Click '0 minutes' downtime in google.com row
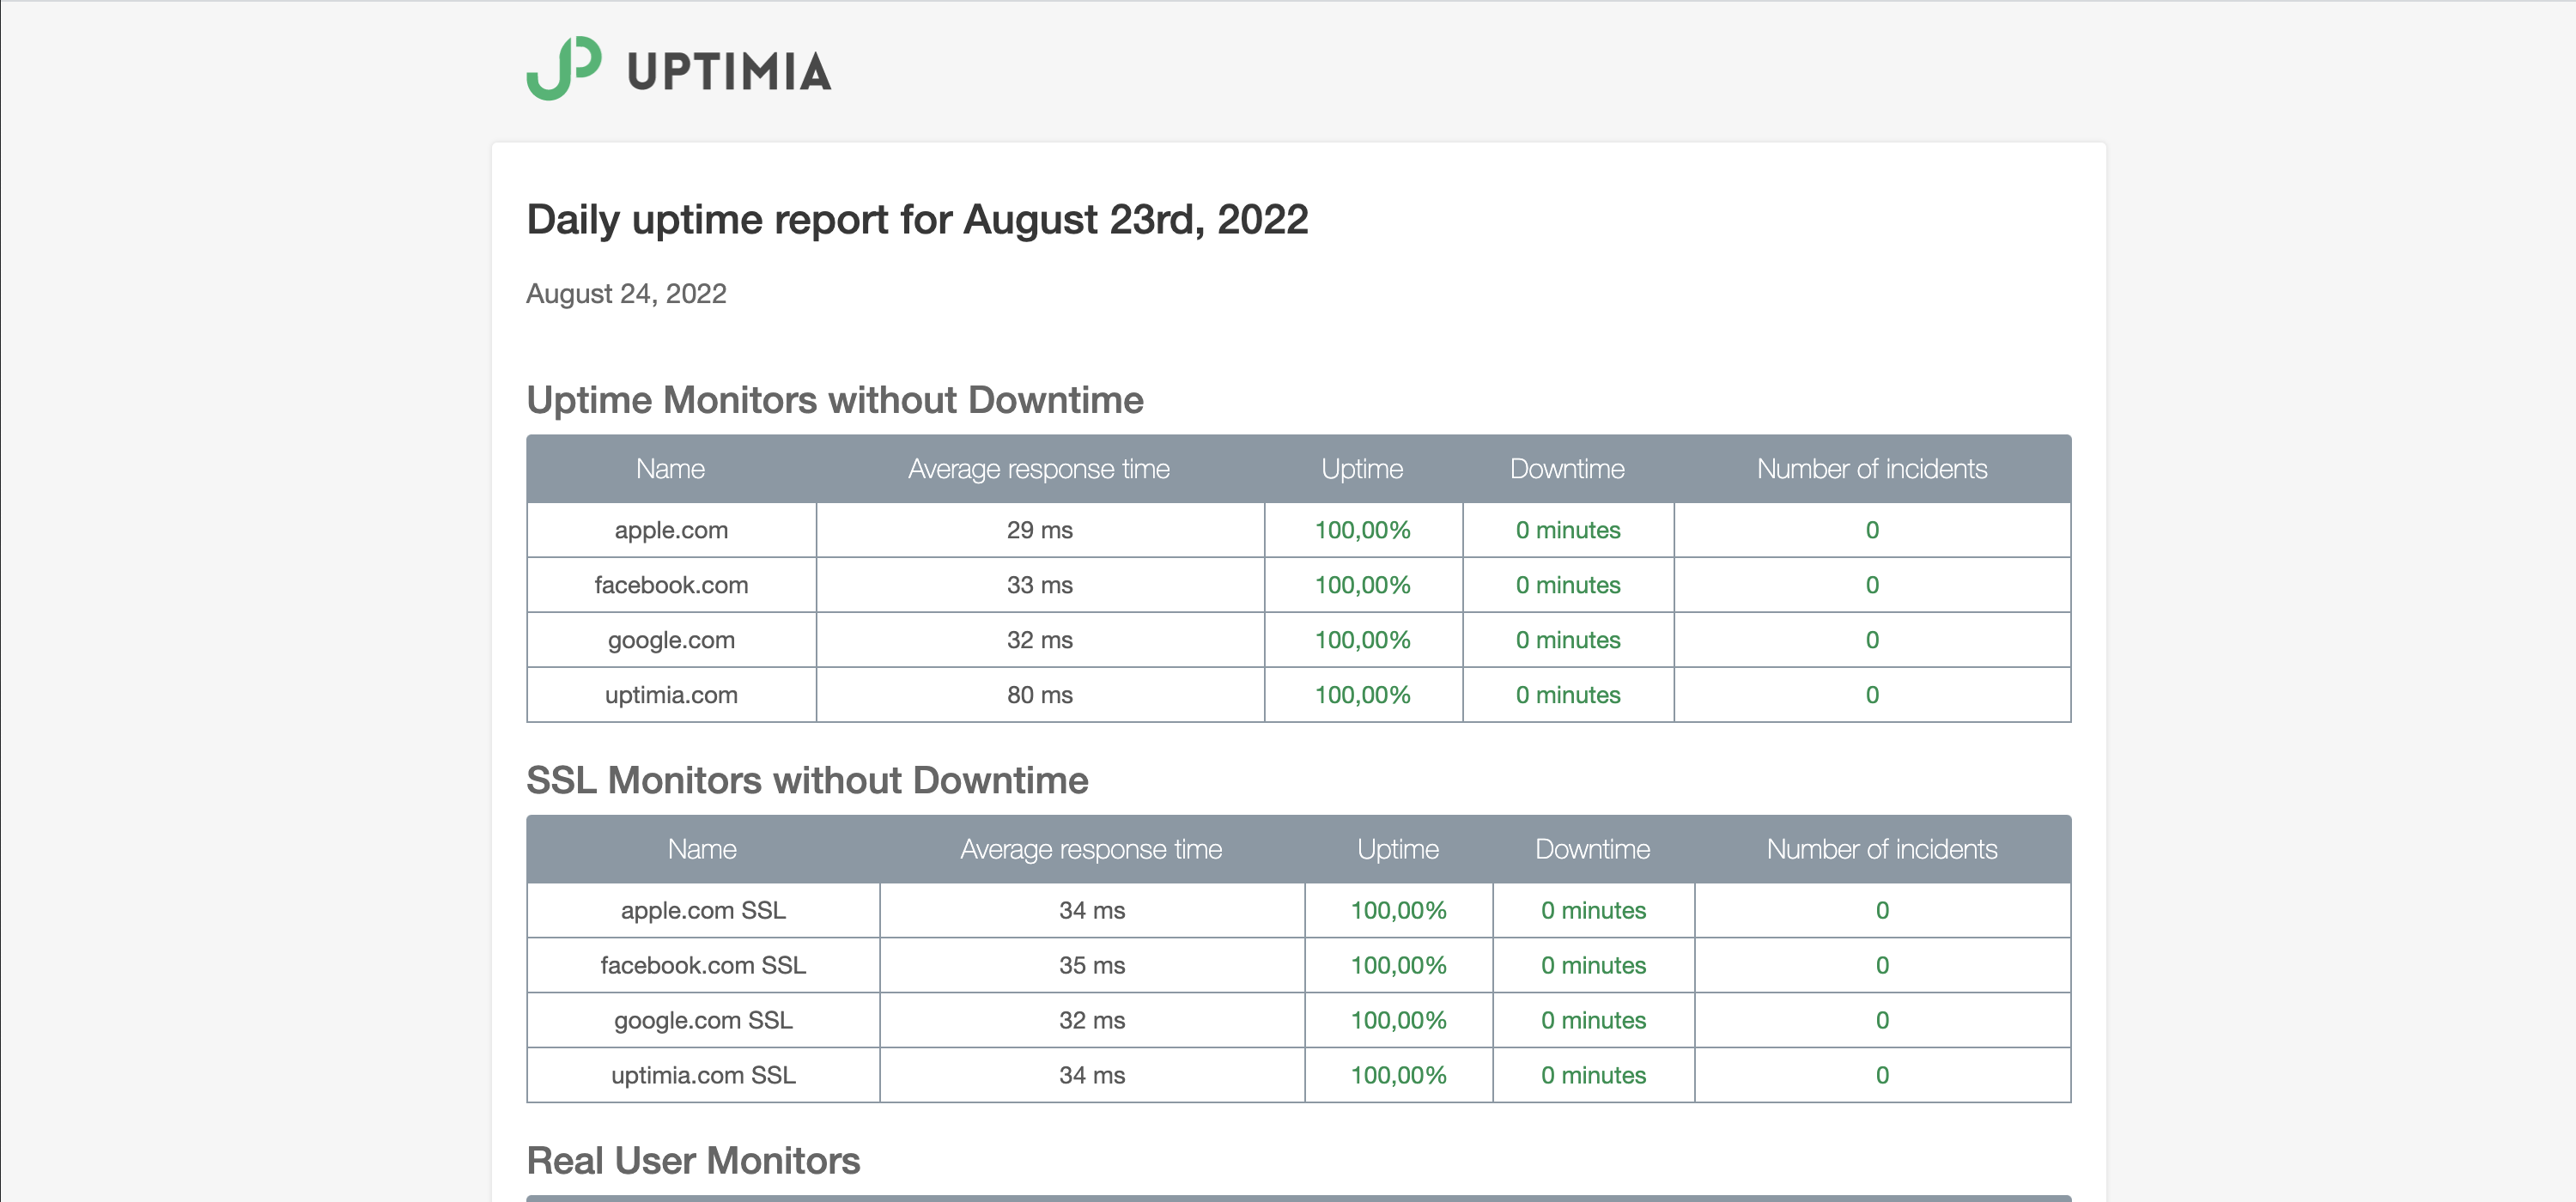Screen dimensions: 2576x1202 1568,640
